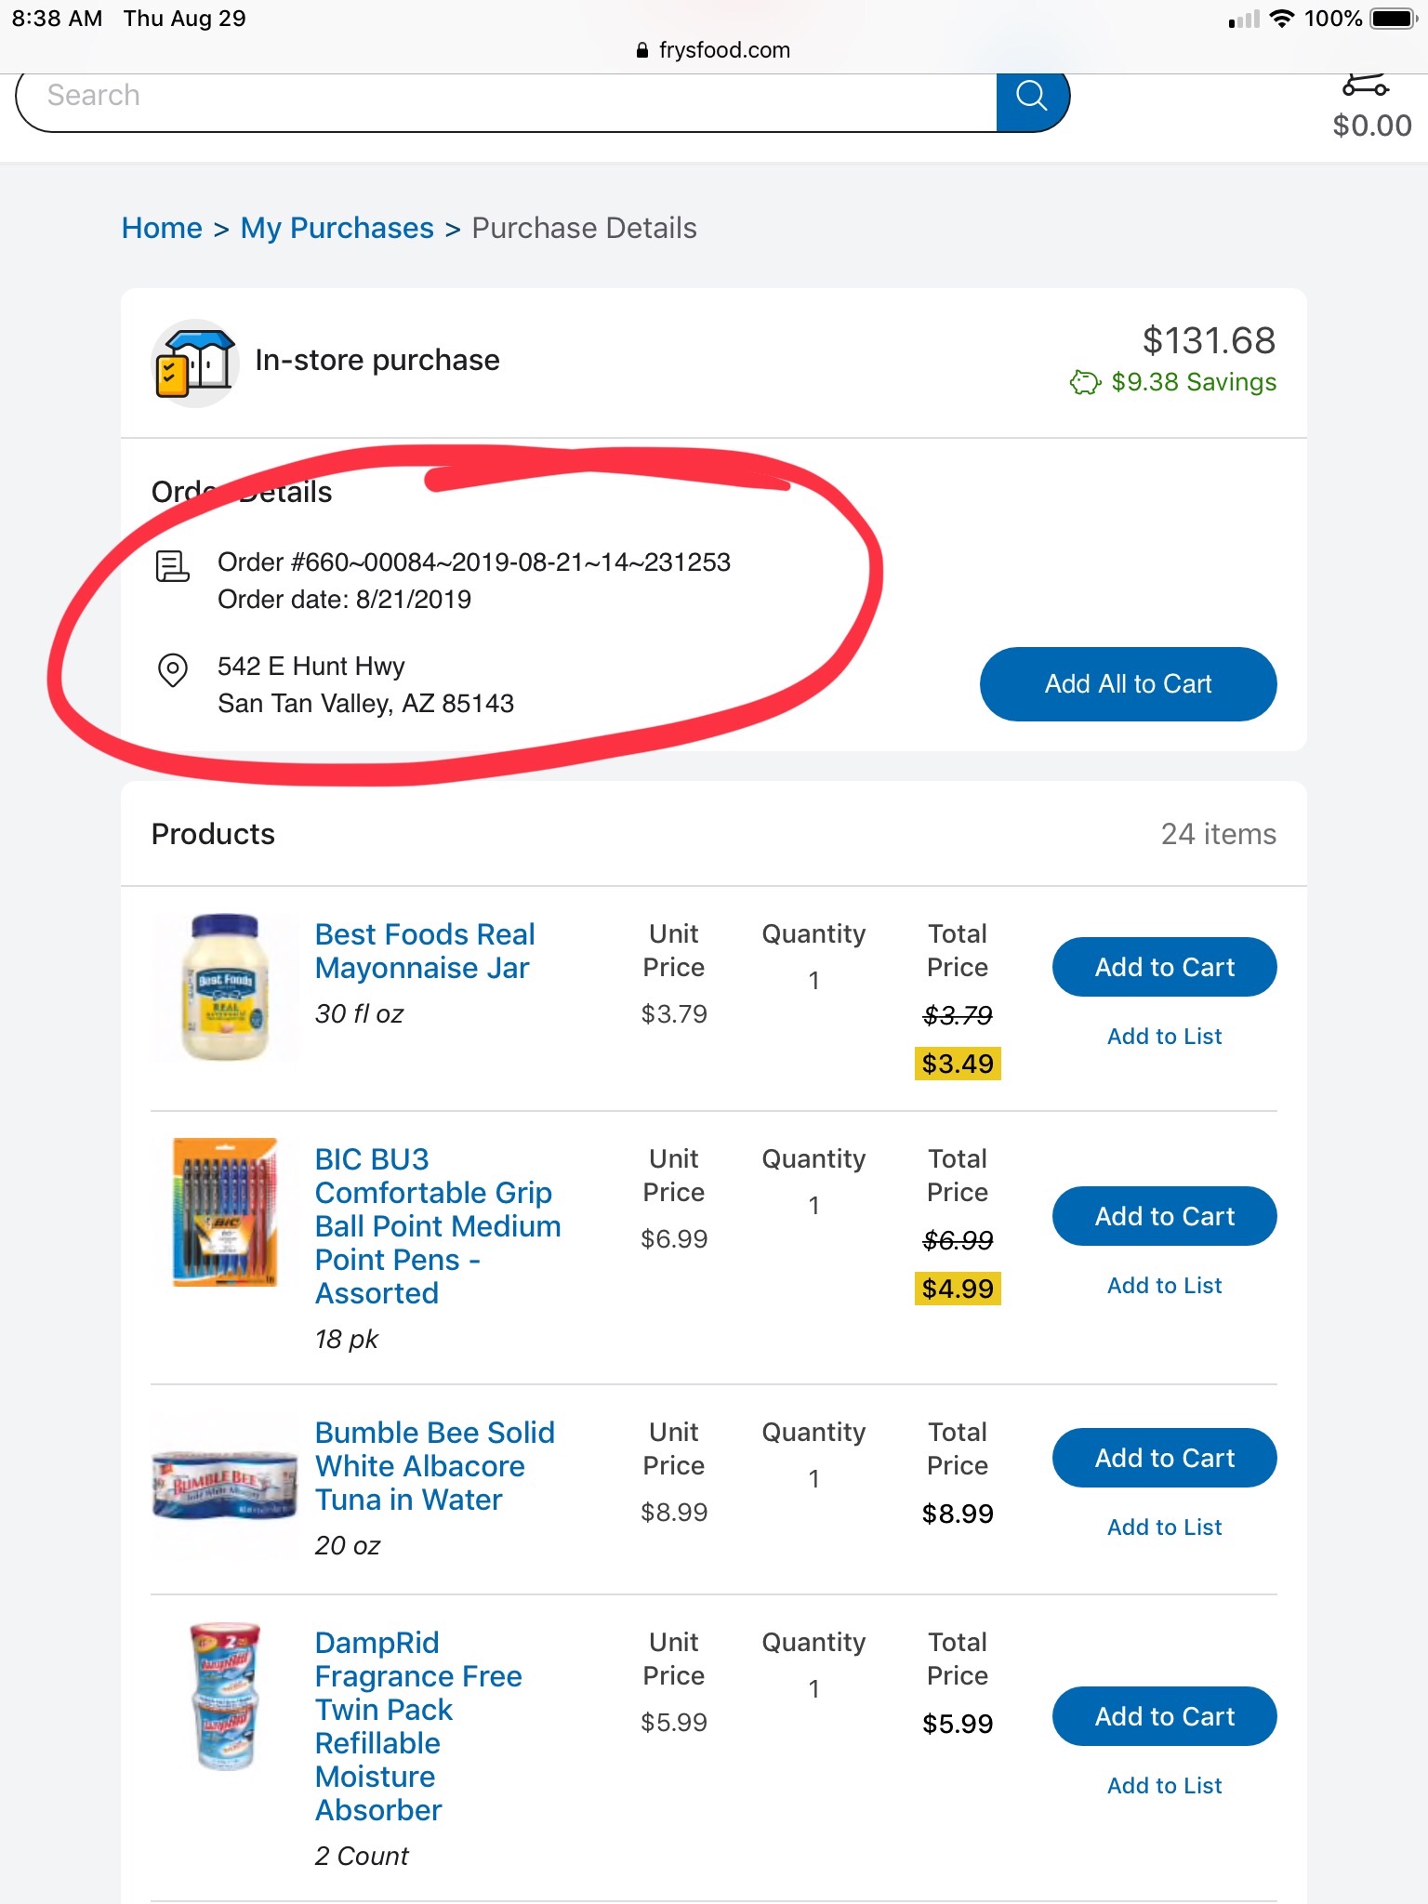1428x1904 pixels.
Task: Add BIC pens to list
Action: 1164,1285
